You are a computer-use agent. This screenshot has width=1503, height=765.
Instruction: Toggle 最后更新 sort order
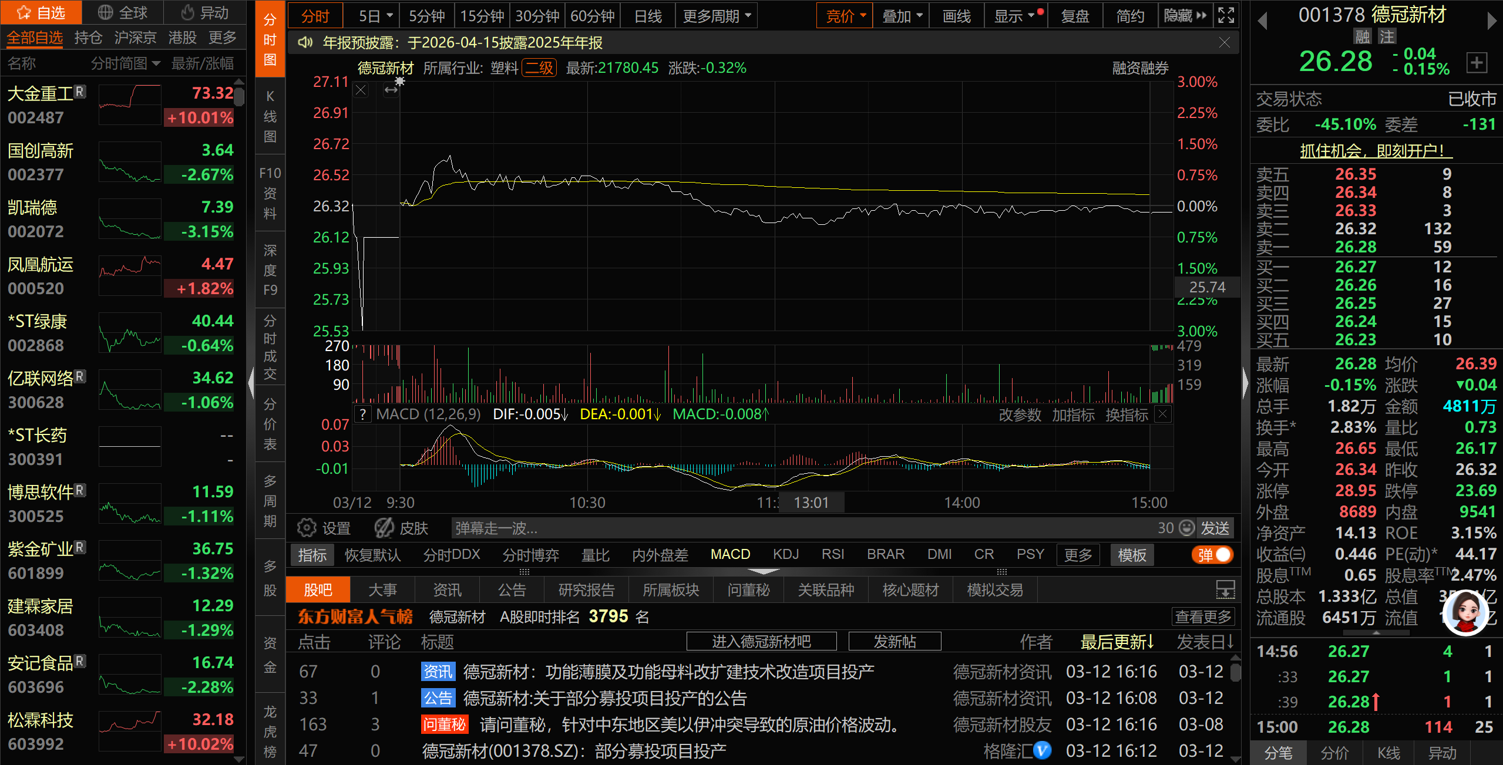coord(1117,642)
